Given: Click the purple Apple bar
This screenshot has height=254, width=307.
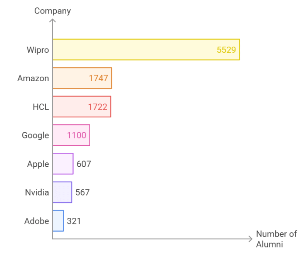Looking at the screenshot, I should 63,164.
